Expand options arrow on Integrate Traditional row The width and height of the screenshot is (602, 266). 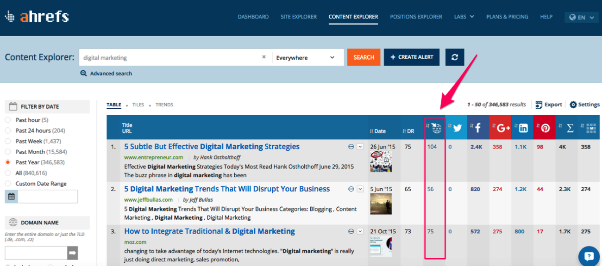[x=361, y=231]
